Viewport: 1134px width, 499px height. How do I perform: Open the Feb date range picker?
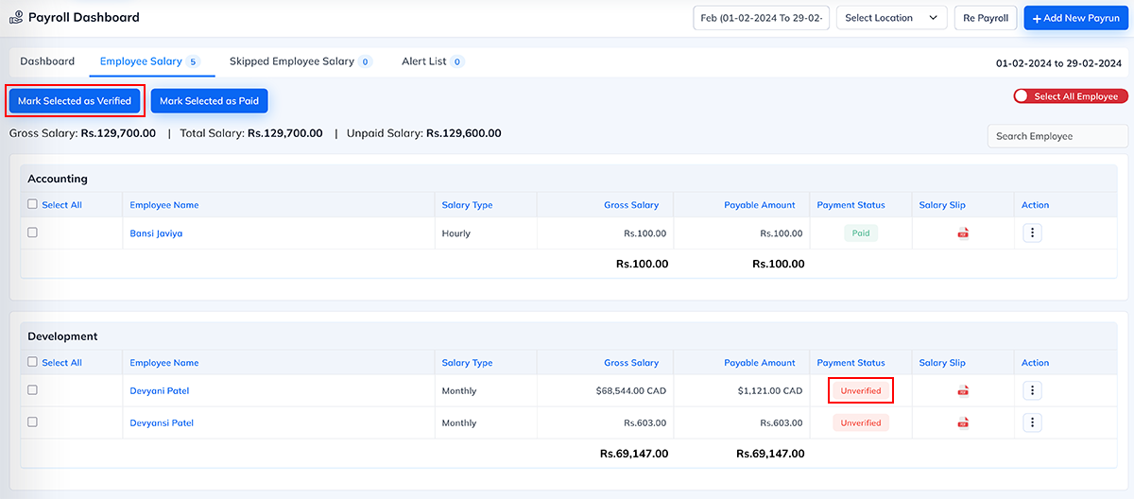coord(761,18)
